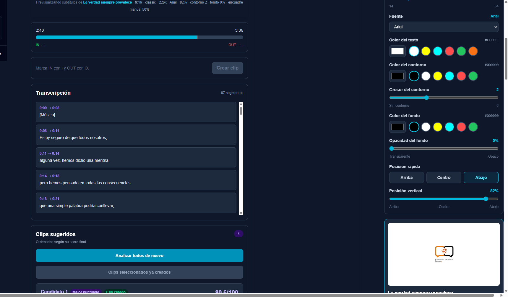Select white circle for text color
Image resolution: width=508 pixels, height=297 pixels.
pos(414,51)
